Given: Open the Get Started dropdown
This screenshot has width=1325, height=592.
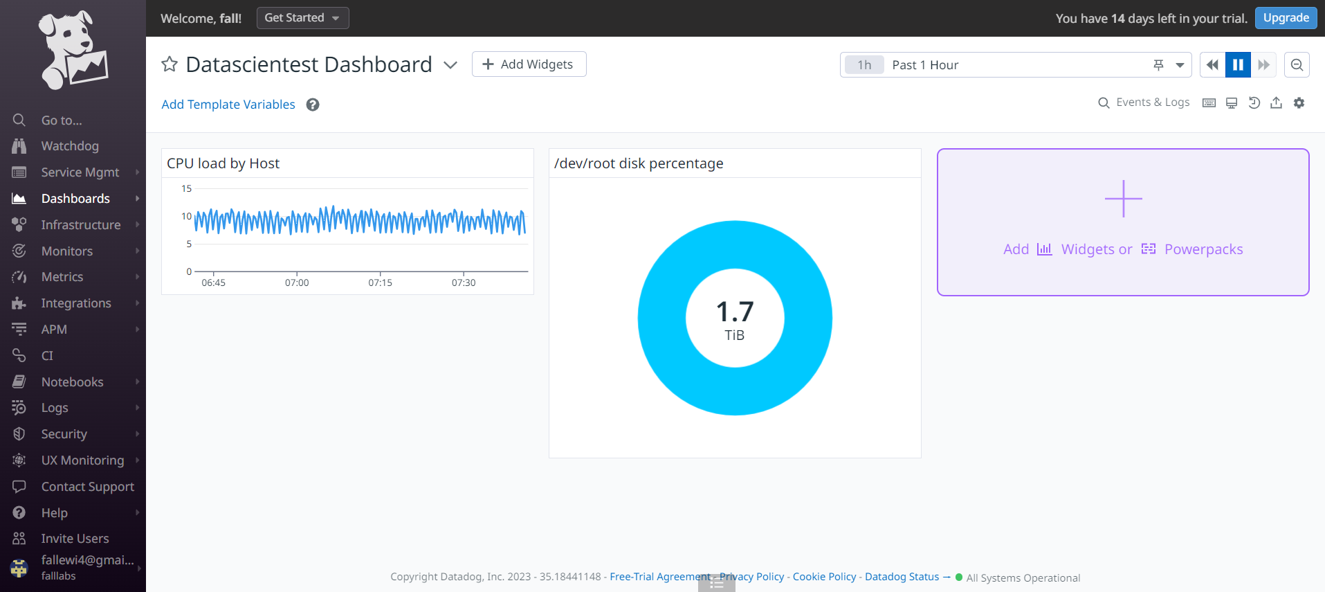Looking at the screenshot, I should point(302,18).
